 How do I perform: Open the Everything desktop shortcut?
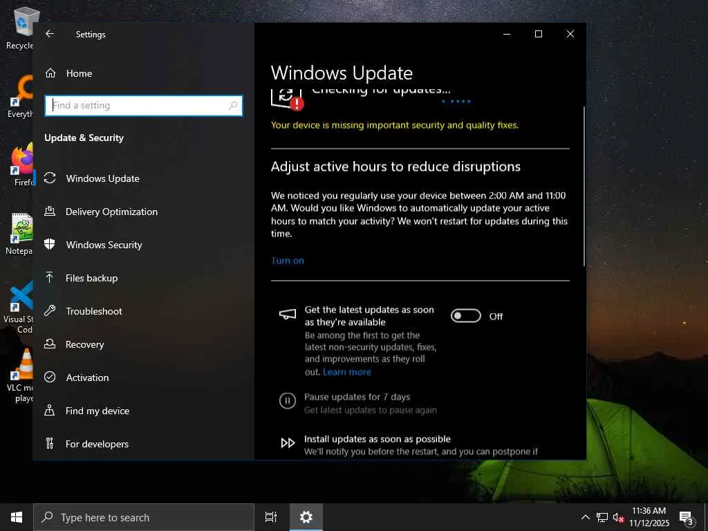click(21, 97)
